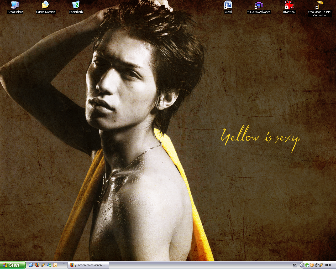Image resolution: width=336 pixels, height=269 pixels.
Task: Click the Show Desktop quick launch icon
Action: pyautogui.click(x=31, y=265)
